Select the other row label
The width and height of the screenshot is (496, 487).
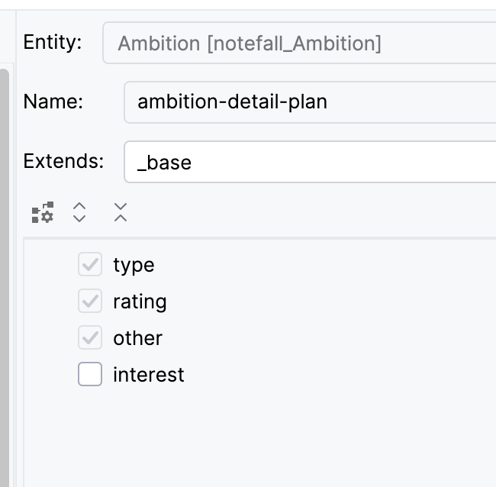(138, 338)
